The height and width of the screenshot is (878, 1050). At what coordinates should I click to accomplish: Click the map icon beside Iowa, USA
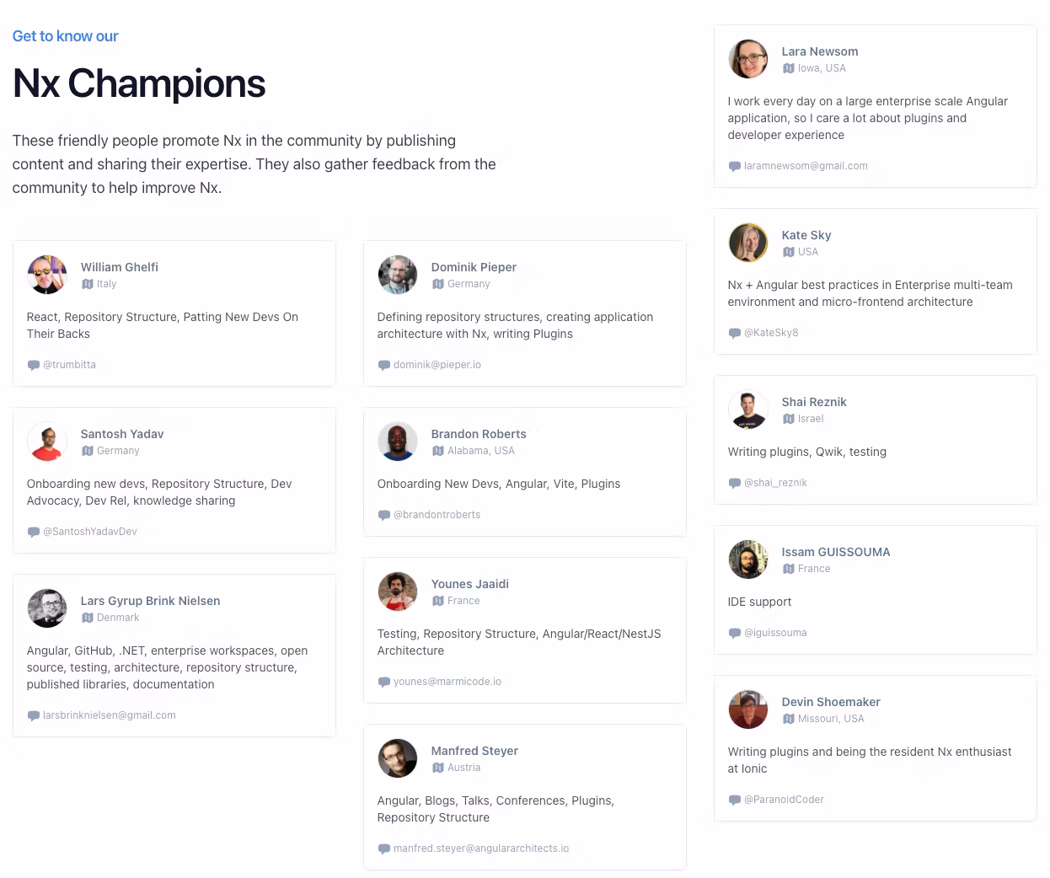point(788,68)
